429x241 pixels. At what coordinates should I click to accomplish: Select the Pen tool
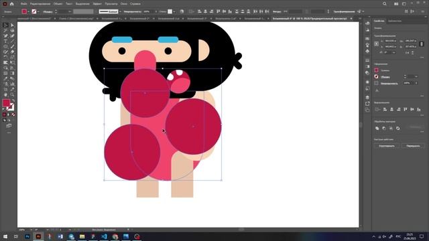coord(5,35)
